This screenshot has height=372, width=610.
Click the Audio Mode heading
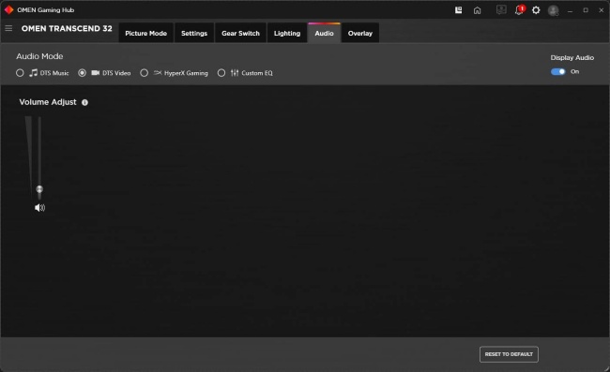39,56
